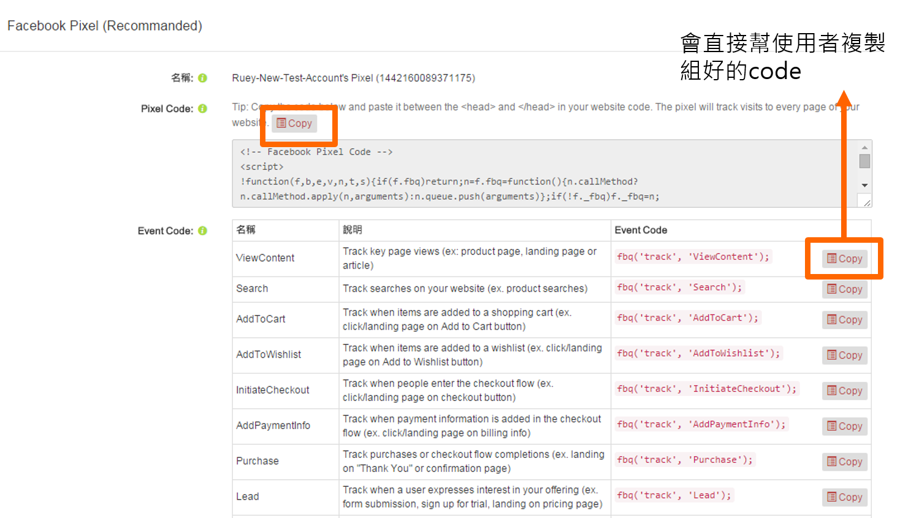This screenshot has width=900, height=518.
Task: Click scroll down arrow in pixel code box
Action: click(x=864, y=185)
